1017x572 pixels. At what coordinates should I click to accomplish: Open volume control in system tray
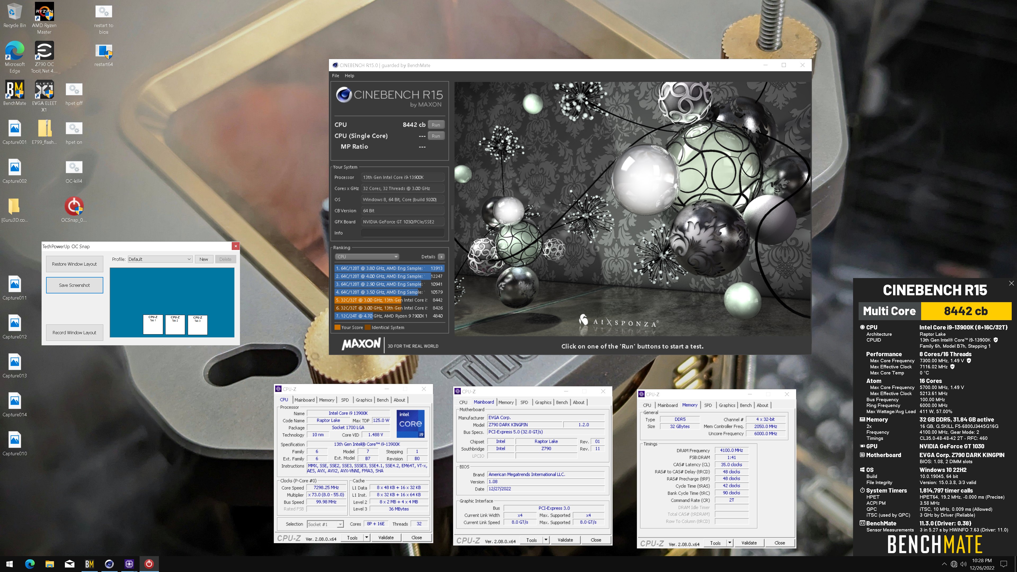pyautogui.click(x=963, y=564)
